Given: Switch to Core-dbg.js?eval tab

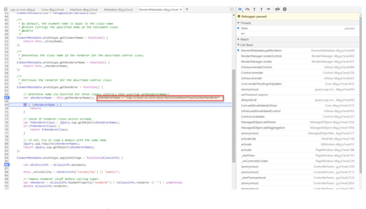Looking at the screenshot, I should [x=53, y=10].
